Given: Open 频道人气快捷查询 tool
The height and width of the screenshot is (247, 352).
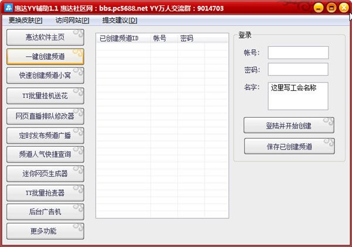Looking at the screenshot, I should (x=45, y=155).
